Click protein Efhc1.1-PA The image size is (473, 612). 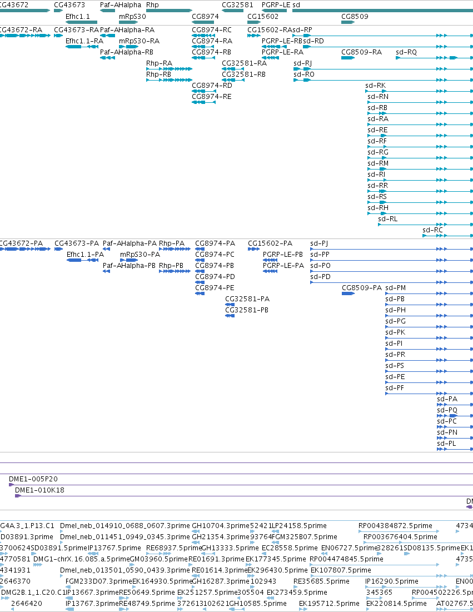(x=85, y=255)
